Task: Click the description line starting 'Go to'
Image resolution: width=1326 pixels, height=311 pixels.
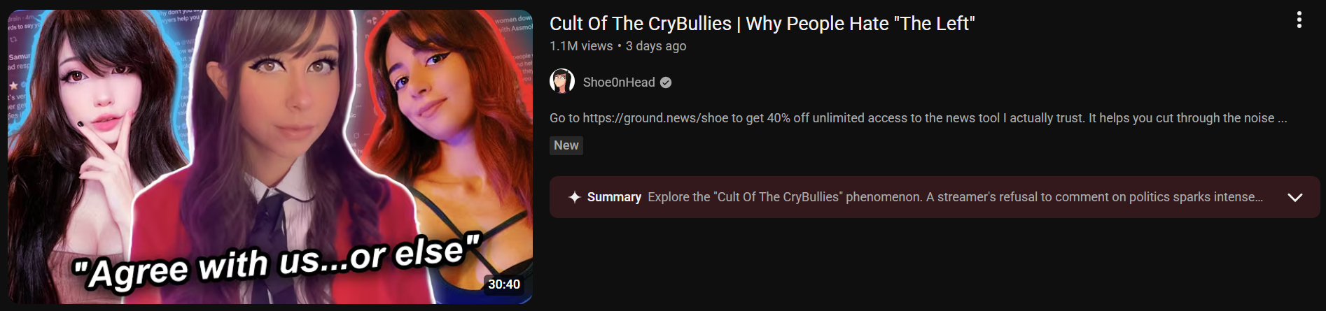Action: pyautogui.click(x=918, y=118)
